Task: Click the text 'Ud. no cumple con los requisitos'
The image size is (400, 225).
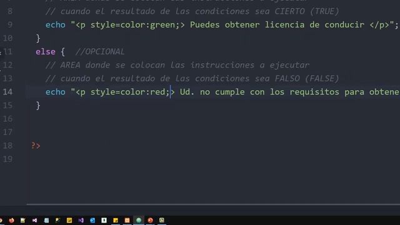Action: click(x=259, y=92)
